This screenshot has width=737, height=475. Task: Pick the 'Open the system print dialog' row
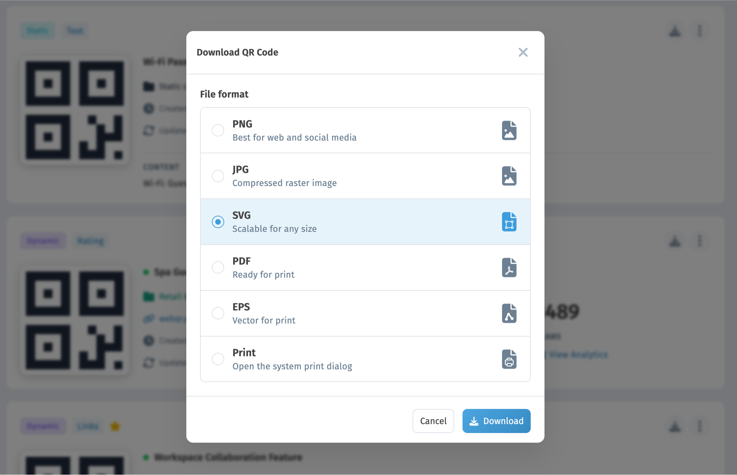(x=365, y=359)
